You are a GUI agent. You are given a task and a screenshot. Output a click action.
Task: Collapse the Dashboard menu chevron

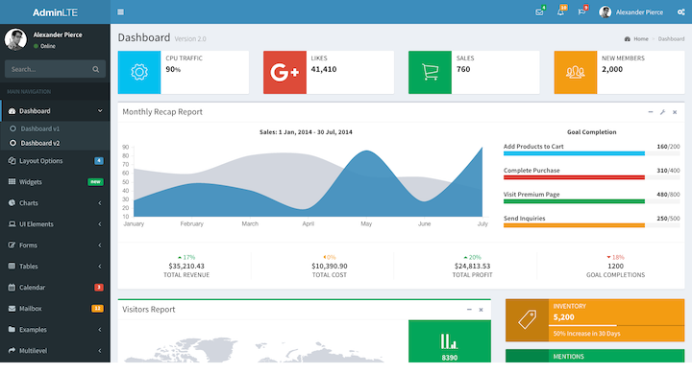100,111
